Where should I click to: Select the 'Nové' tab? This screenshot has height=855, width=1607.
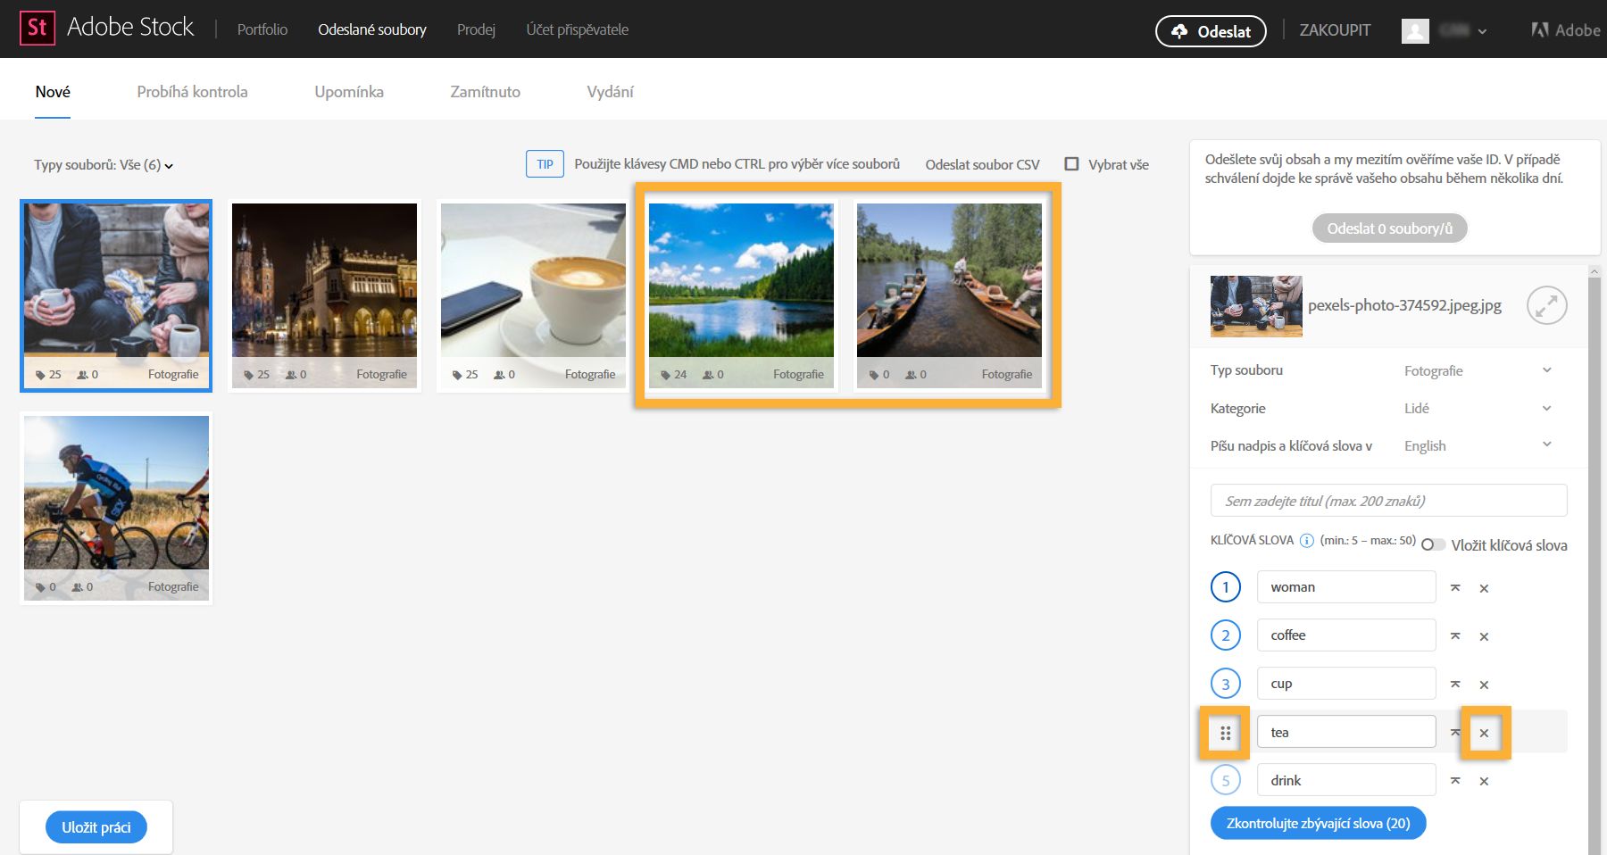53,92
